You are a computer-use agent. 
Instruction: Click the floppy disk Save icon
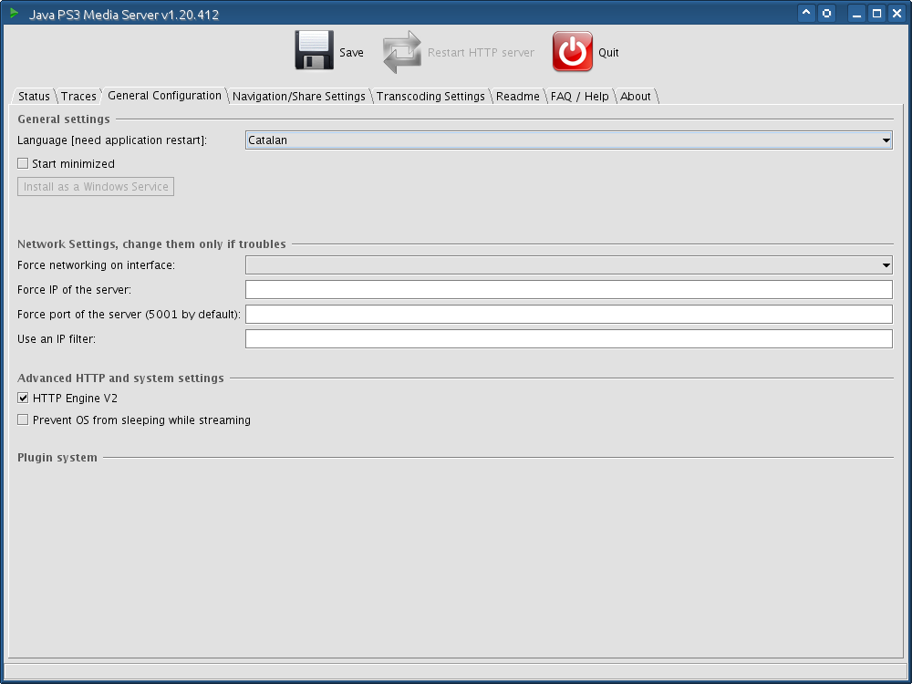[x=314, y=50]
